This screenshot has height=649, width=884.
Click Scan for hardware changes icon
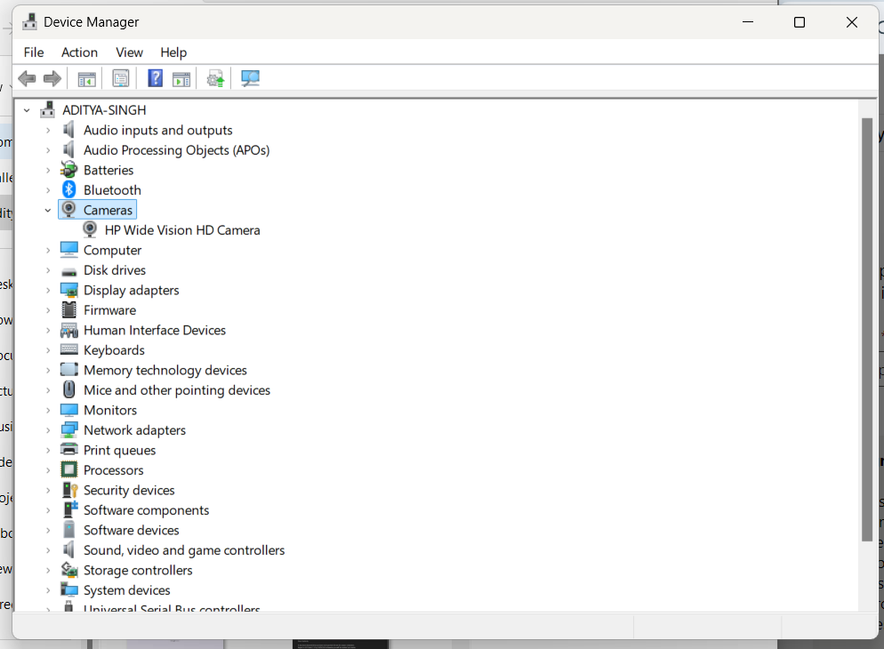[250, 78]
